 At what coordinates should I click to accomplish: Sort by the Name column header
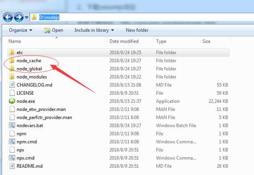tap(15, 41)
